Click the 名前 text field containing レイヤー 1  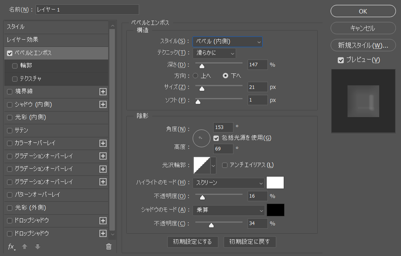click(x=87, y=10)
